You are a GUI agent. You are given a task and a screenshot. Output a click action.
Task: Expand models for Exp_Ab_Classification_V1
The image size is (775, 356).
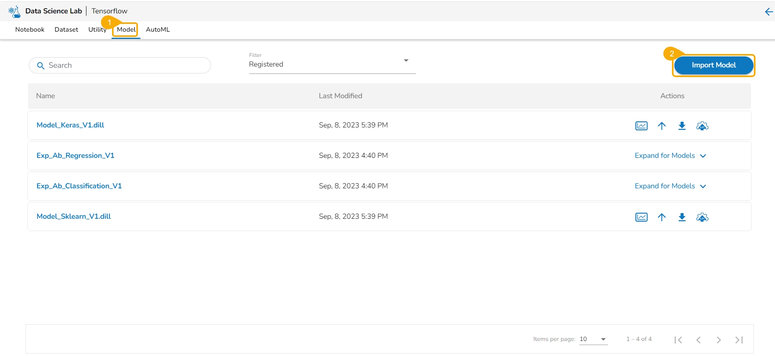coord(670,186)
